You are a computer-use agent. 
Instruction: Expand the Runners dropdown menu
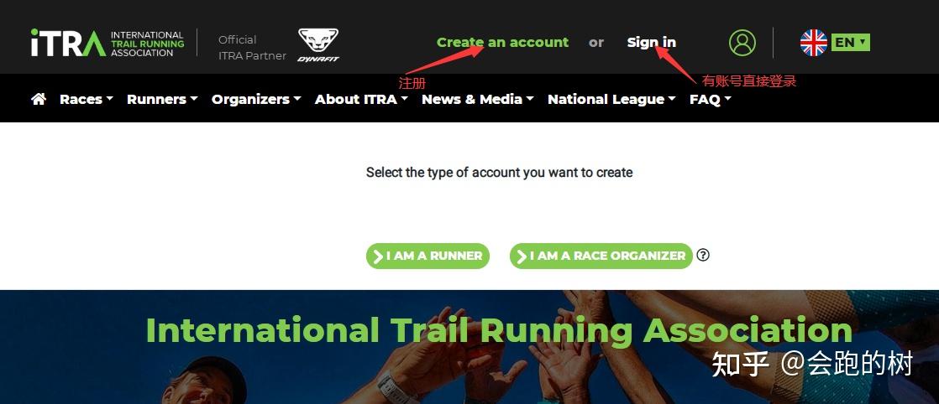point(162,99)
